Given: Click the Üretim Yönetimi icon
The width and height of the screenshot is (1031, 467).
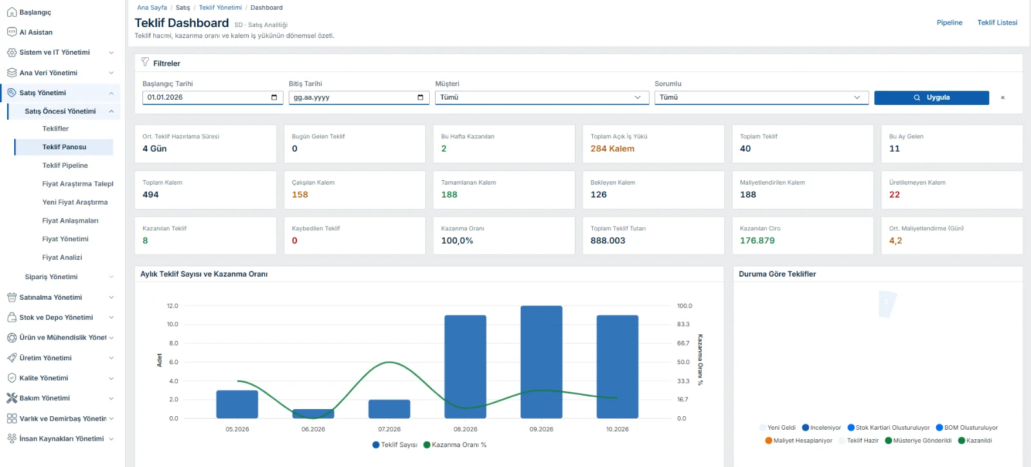Looking at the screenshot, I should (12, 358).
